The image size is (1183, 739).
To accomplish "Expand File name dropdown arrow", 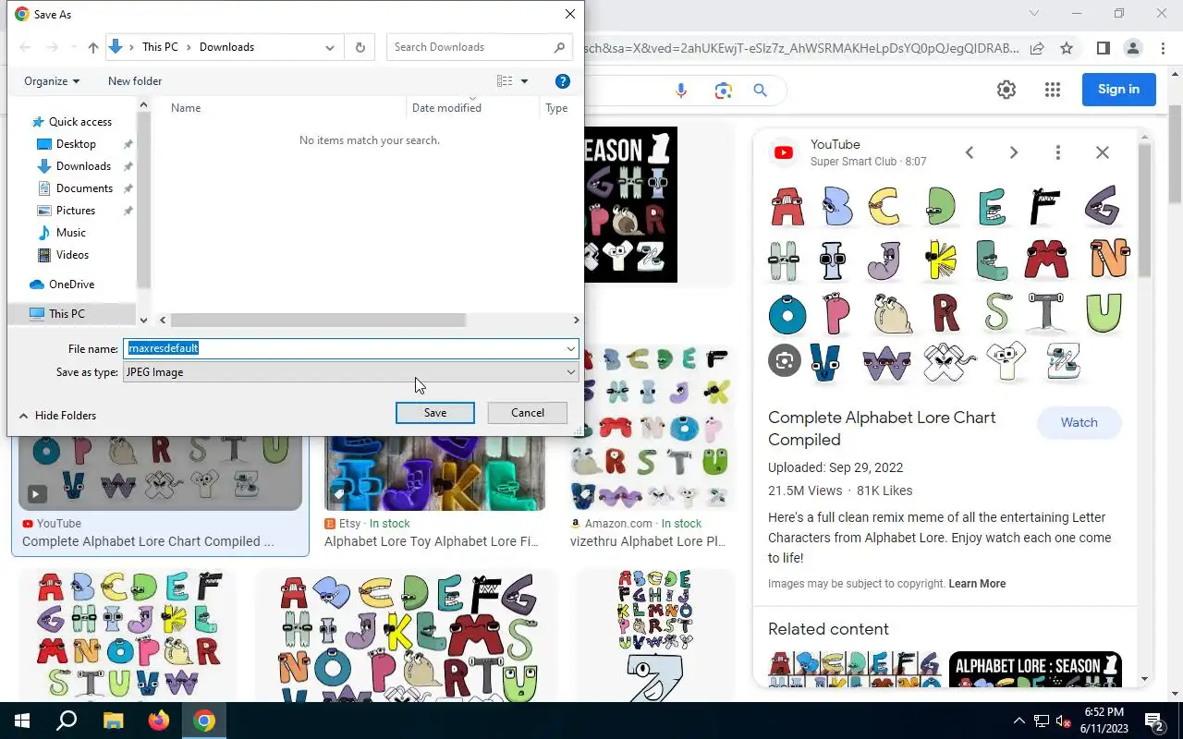I will coord(571,348).
